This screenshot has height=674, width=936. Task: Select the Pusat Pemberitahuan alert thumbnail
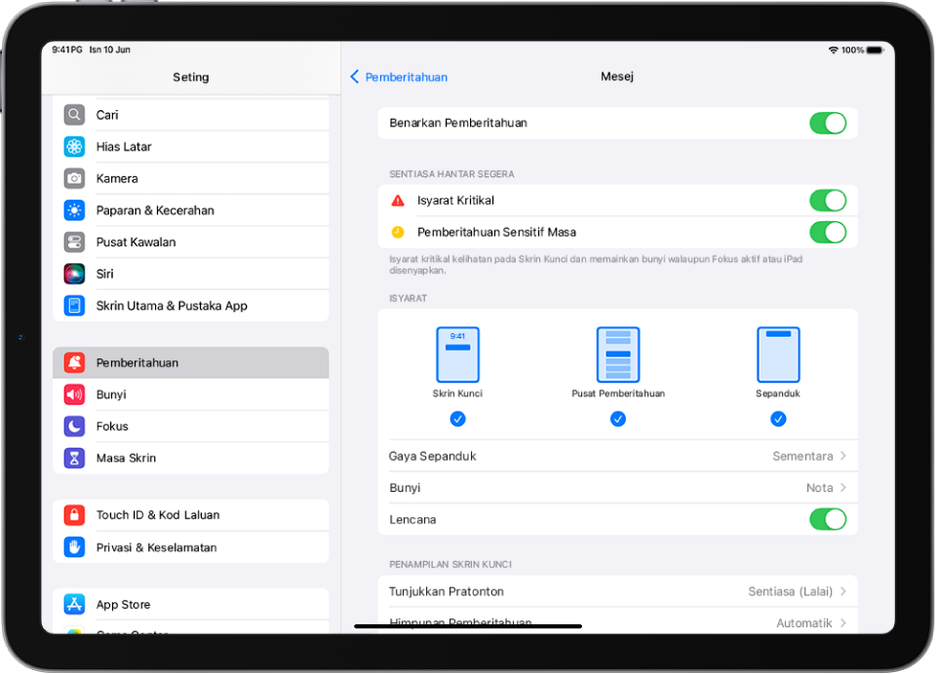point(618,355)
